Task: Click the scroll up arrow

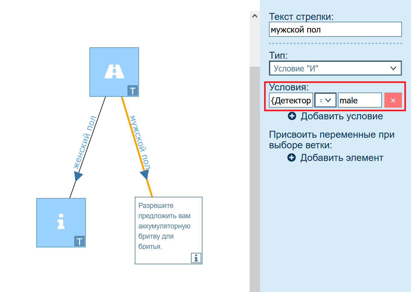Action: coord(255,16)
